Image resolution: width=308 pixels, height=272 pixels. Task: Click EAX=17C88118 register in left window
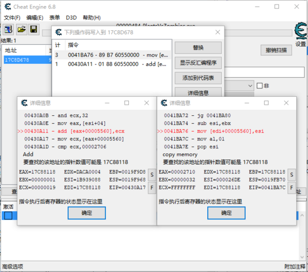pyautogui.click(x=38, y=172)
